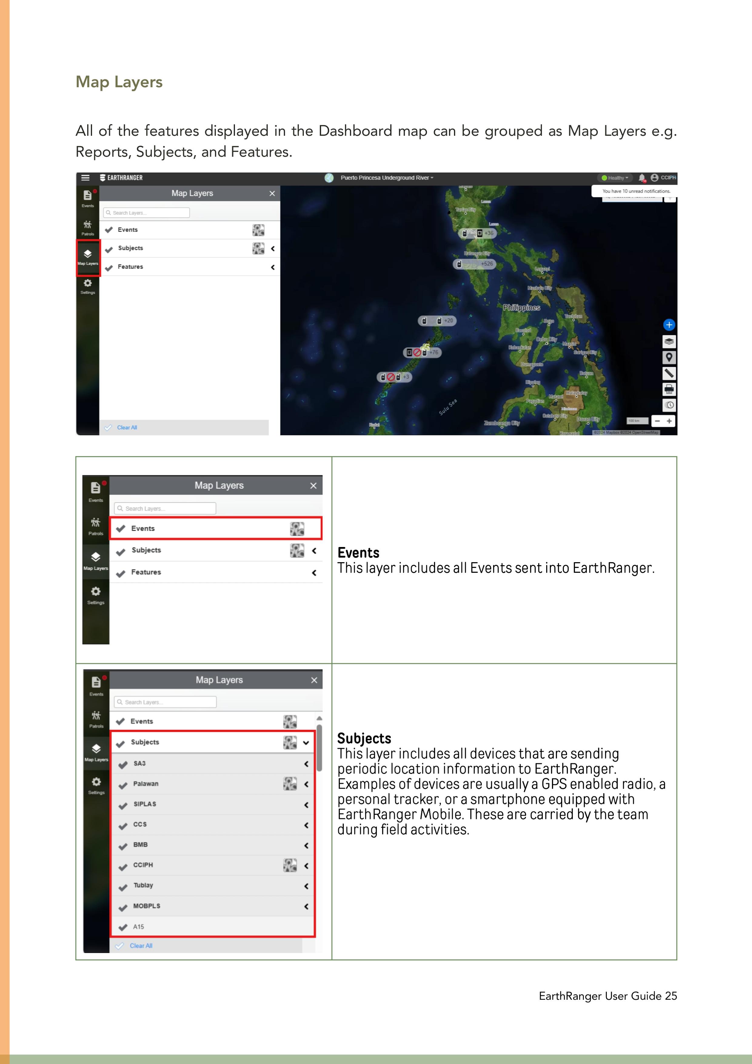Click Clear All in bottom Subjects panel

click(141, 946)
